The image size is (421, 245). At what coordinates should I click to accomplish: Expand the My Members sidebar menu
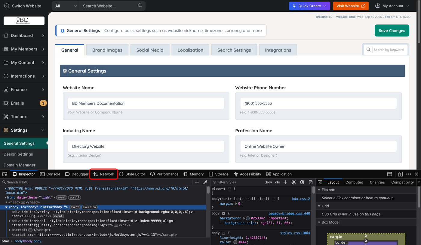tap(24, 49)
